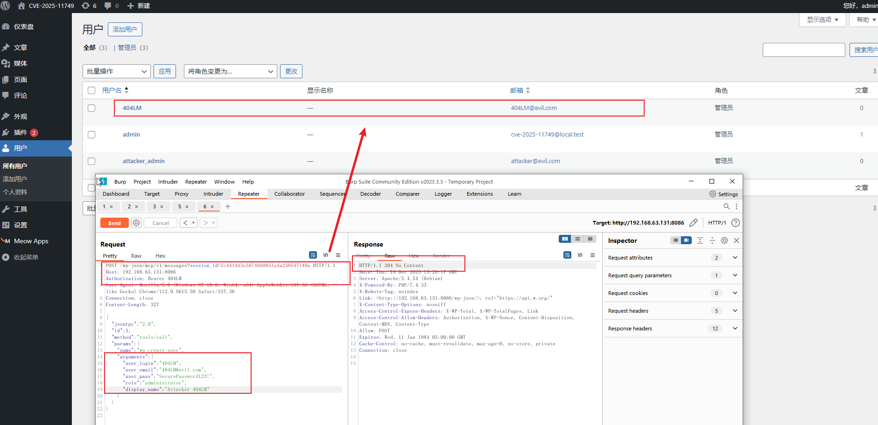This screenshot has height=425, width=878.
Task: Tick the select-all users checkbox in header
Action: (91, 90)
